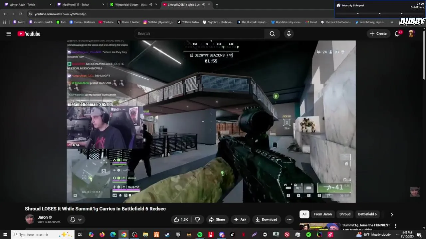
Task: Open the YoDabz Tiktok bookmark
Action: coord(188,22)
